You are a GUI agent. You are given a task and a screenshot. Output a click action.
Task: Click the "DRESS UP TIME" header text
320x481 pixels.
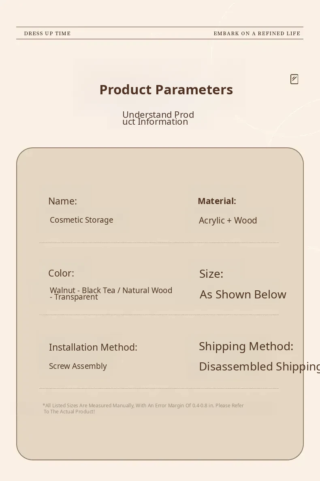(x=47, y=34)
